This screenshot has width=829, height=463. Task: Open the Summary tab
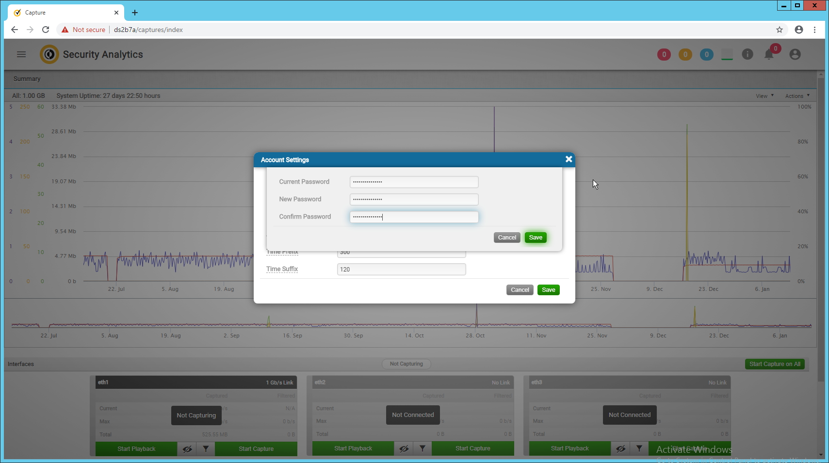coord(27,79)
